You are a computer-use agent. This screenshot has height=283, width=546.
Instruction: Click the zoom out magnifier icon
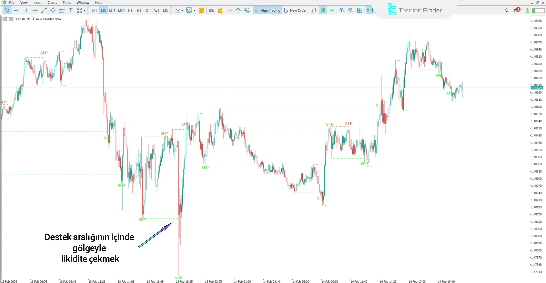tap(351, 11)
